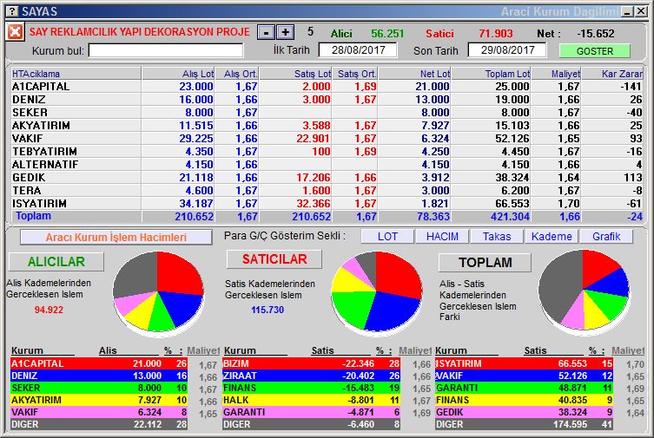Sort by Satış Lot column header
The image size is (654, 438).
click(x=295, y=74)
